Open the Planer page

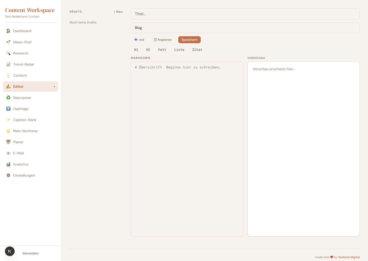[x=30, y=142]
